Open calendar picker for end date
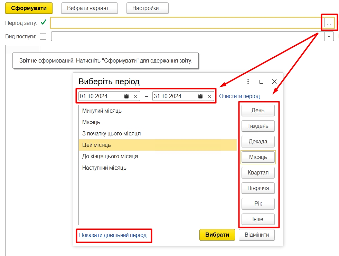This screenshot has height=256, width=339. point(200,96)
